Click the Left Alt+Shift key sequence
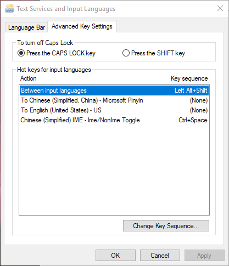229x266 pixels. pyautogui.click(x=191, y=90)
